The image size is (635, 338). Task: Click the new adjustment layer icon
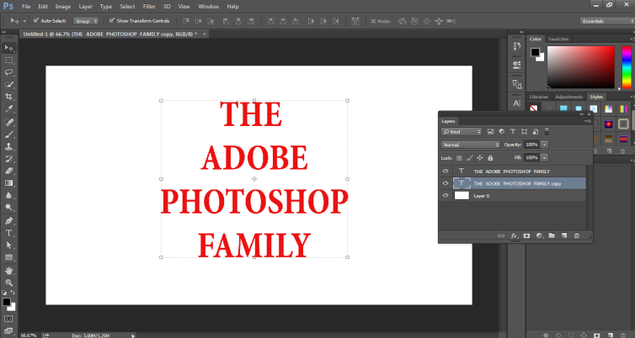[x=539, y=235]
